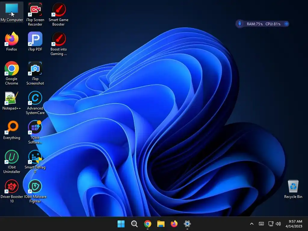
Task: Select the Driver Booster 10 shortcut
Action: 12,191
